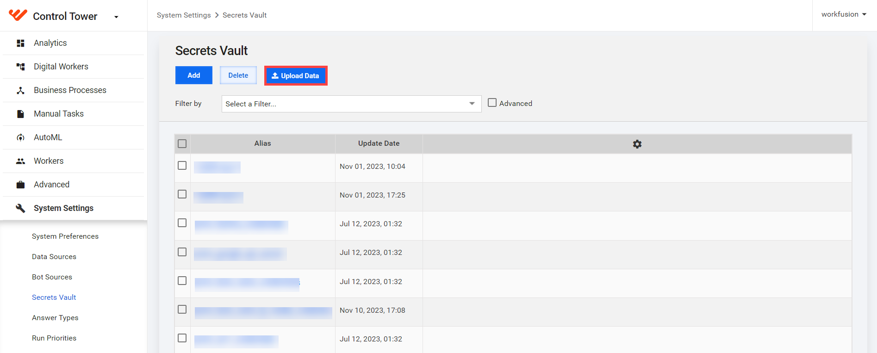Click the Workers people icon
The width and height of the screenshot is (877, 353).
pos(20,161)
